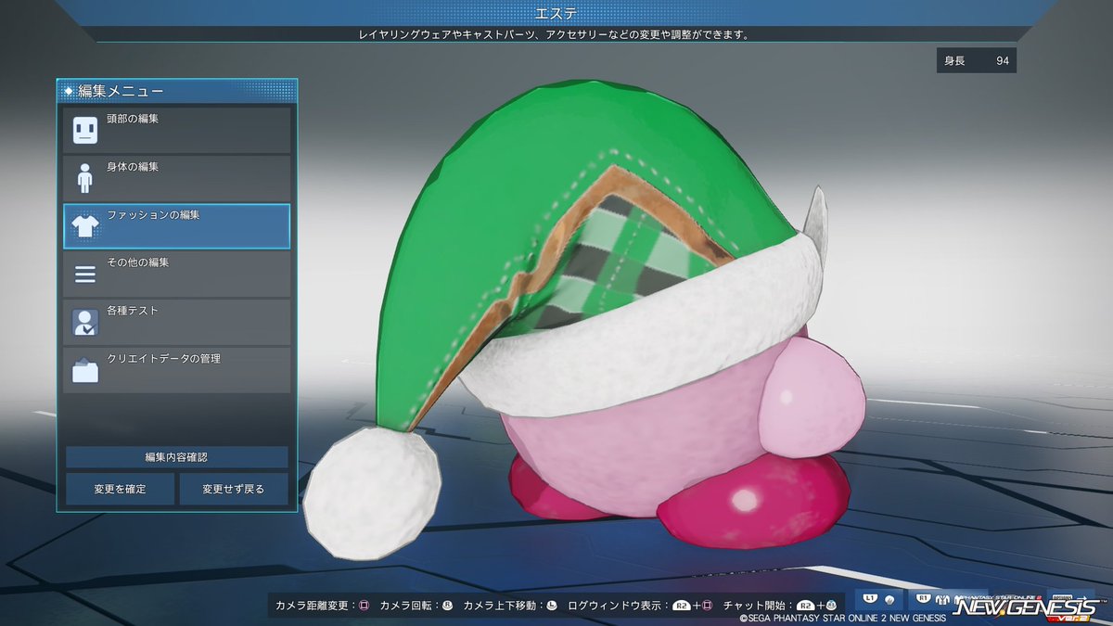Open その他の編集 other edit item
The height and width of the screenshot is (626, 1113).
point(176,275)
